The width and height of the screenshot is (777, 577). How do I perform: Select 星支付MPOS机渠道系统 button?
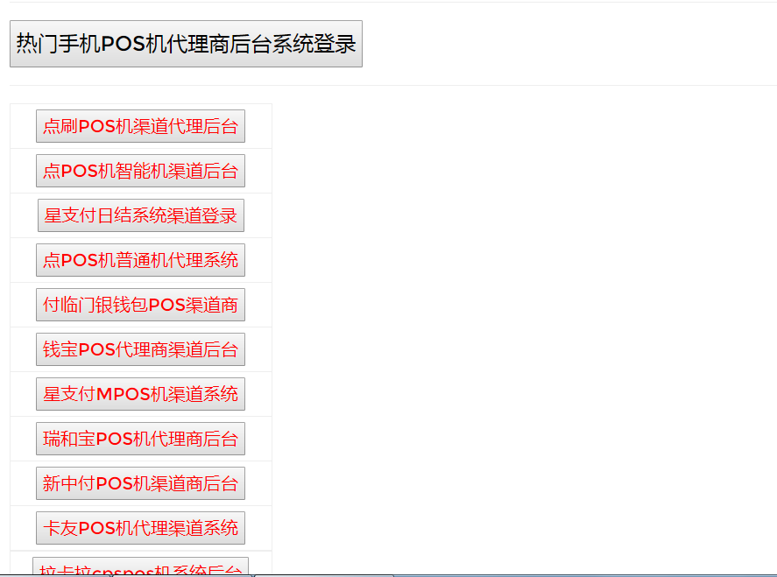point(140,393)
